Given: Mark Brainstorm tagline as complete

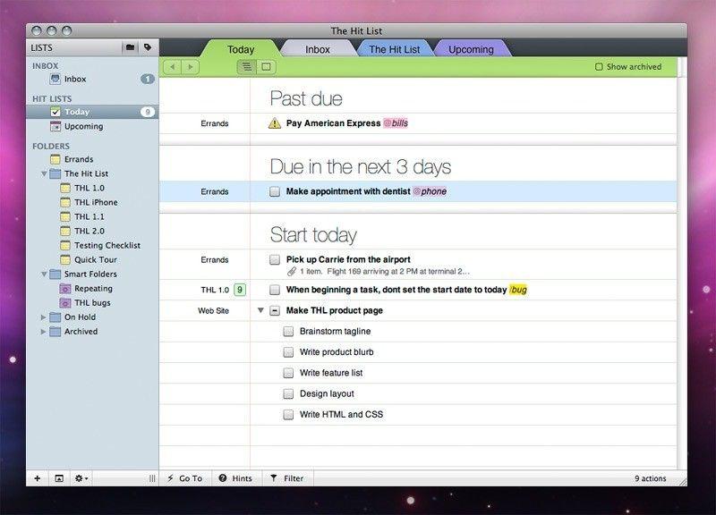Looking at the screenshot, I should [x=288, y=332].
